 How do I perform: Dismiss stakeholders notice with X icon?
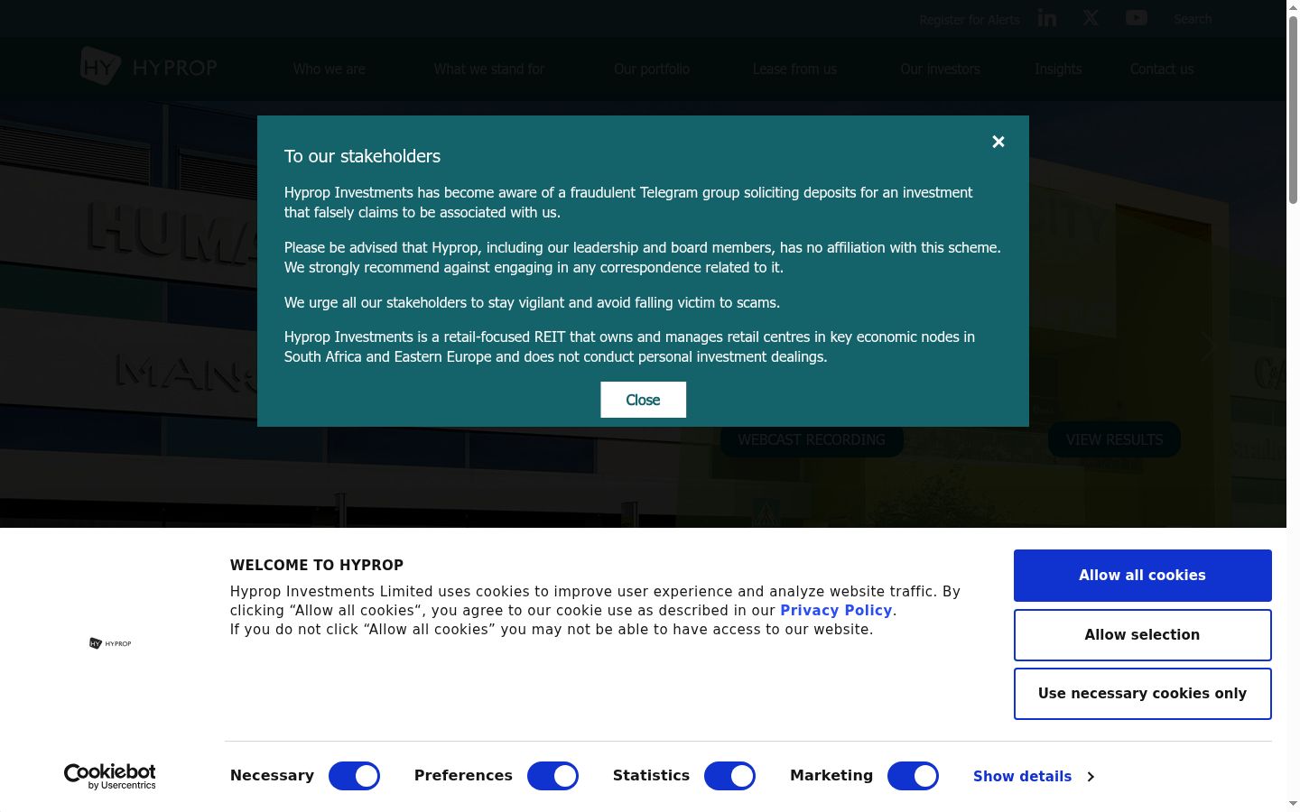[x=998, y=142]
